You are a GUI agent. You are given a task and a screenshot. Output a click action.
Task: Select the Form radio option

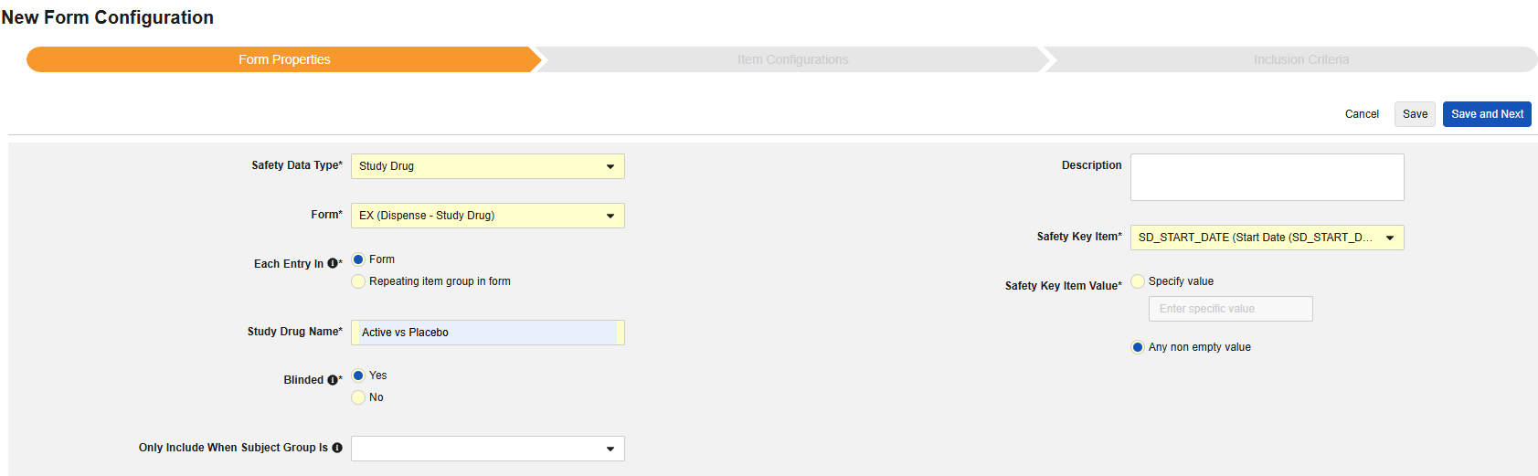click(x=358, y=259)
